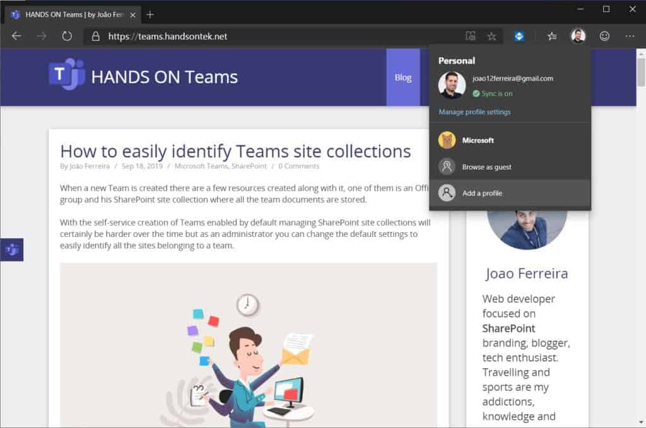Open Manage profile settings link

[474, 112]
